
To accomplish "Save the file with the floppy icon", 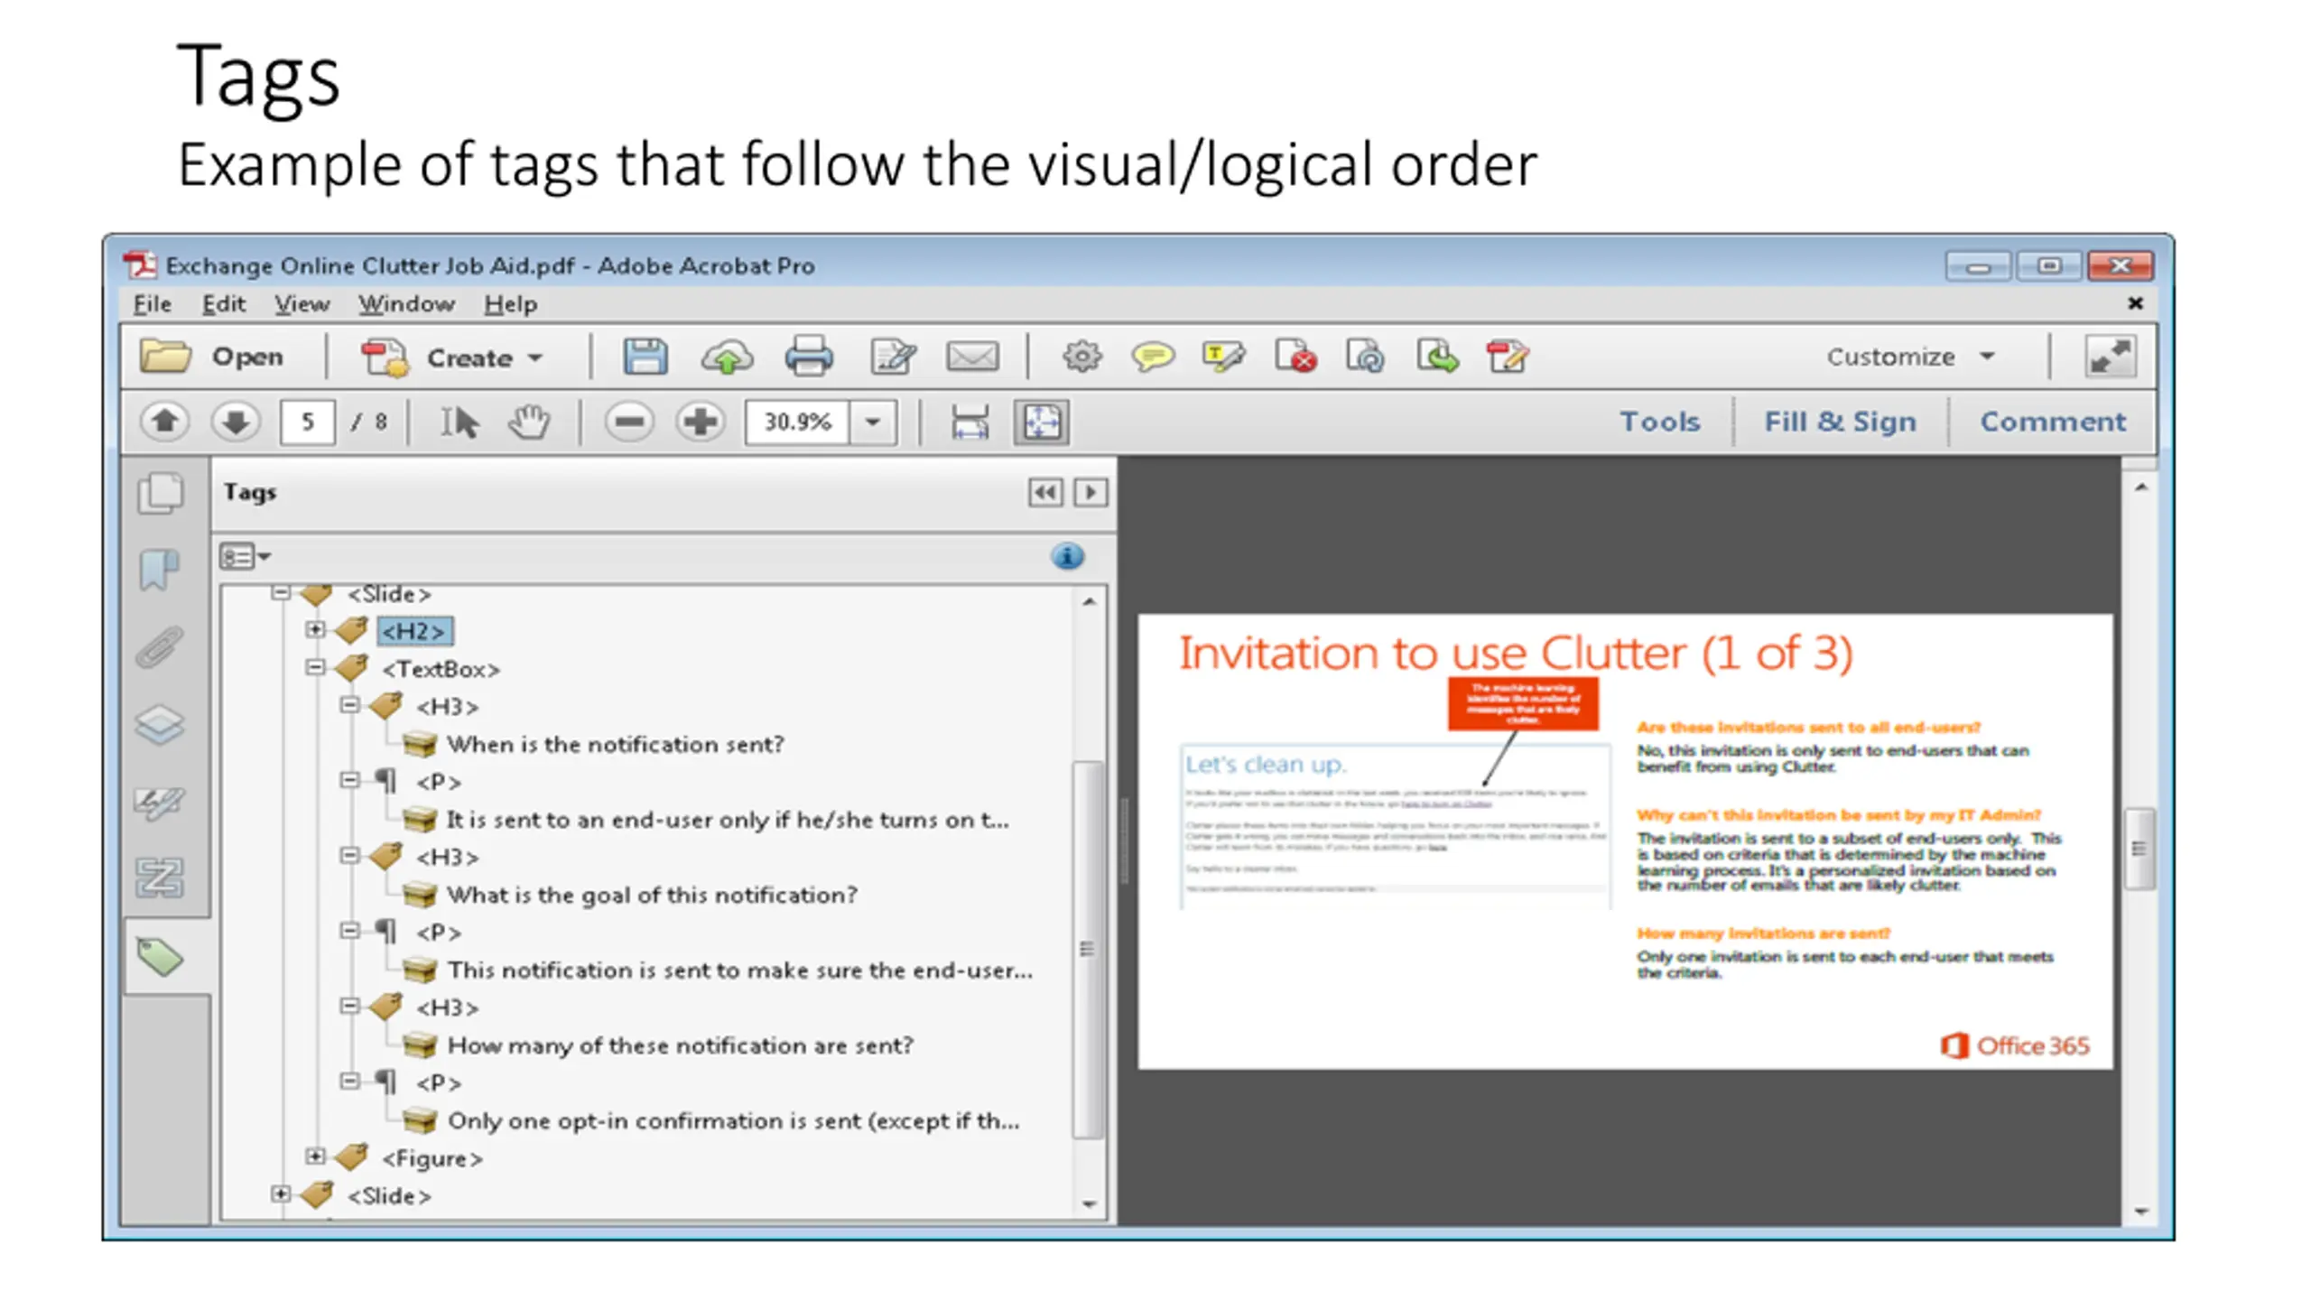I will (645, 357).
